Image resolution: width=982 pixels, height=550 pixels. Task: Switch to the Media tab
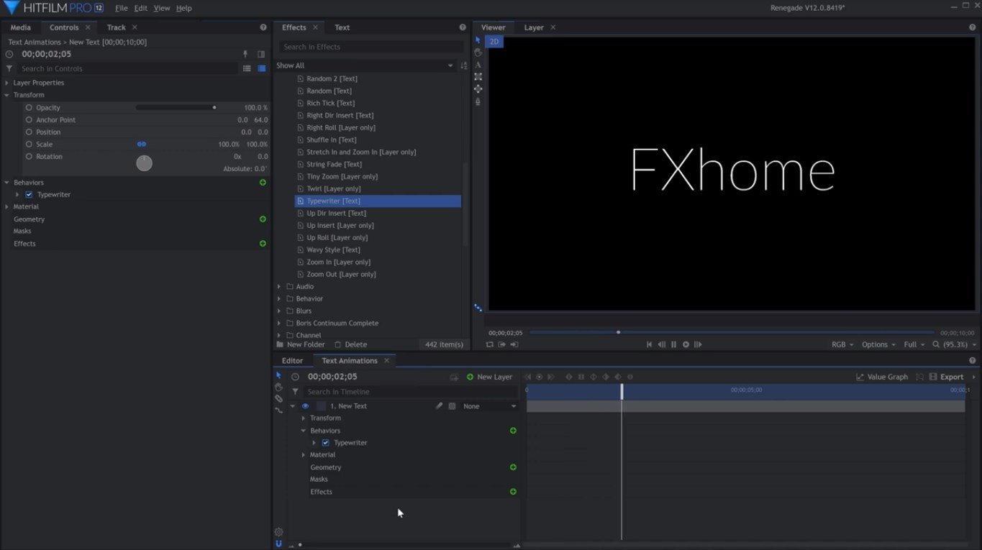(x=20, y=27)
